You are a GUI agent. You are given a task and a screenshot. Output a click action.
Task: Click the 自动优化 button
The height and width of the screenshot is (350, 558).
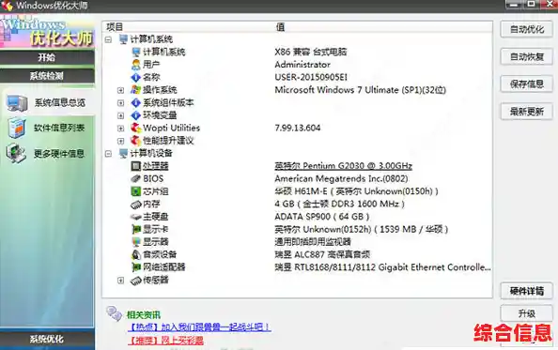[527, 29]
